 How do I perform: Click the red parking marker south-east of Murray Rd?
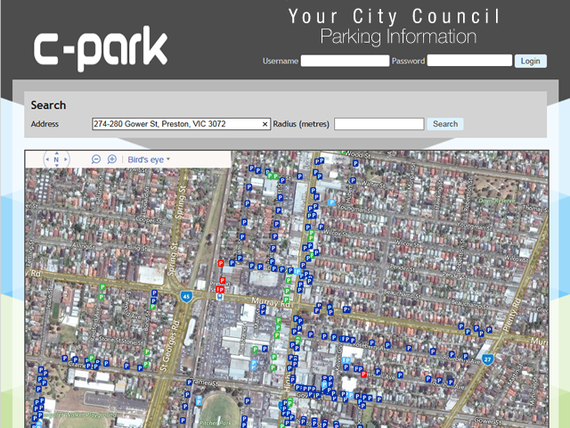click(363, 374)
